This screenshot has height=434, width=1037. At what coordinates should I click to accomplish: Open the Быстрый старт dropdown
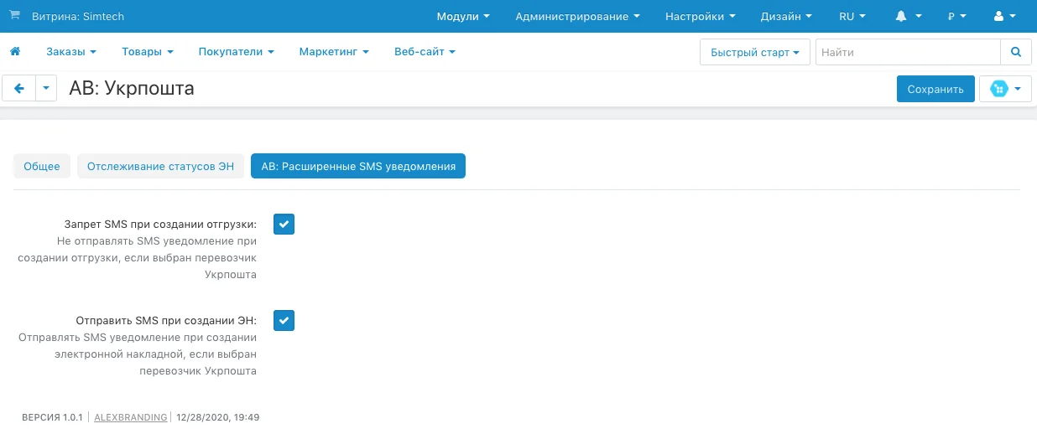[754, 52]
